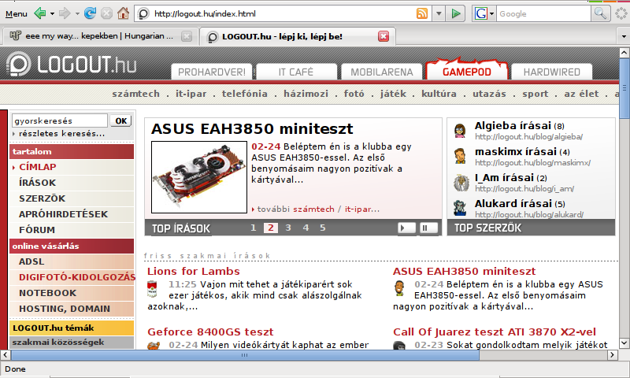Screen dimensions: 630x378
Task: Switch to the 'eee my way... kepekben' tab
Action: [99, 36]
